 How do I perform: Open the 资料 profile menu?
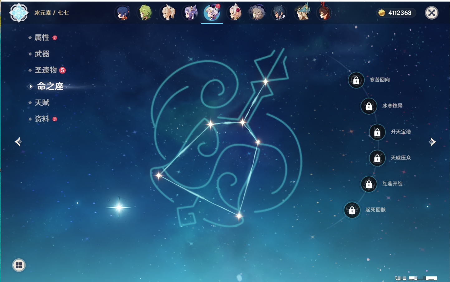[x=42, y=119]
